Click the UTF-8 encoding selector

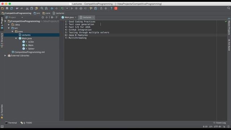[217, 126]
